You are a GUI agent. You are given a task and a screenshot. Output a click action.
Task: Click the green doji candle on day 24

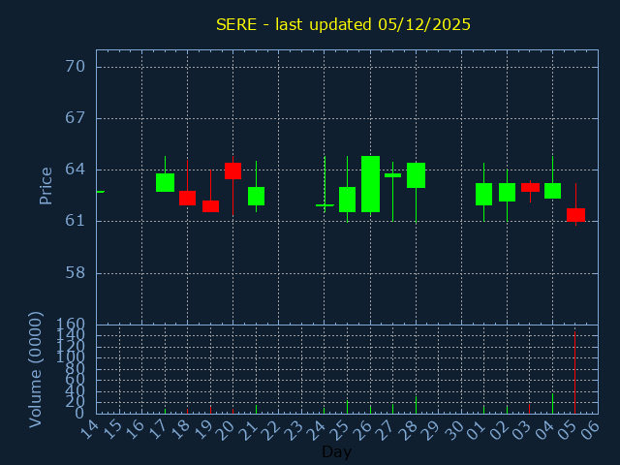[325, 205]
